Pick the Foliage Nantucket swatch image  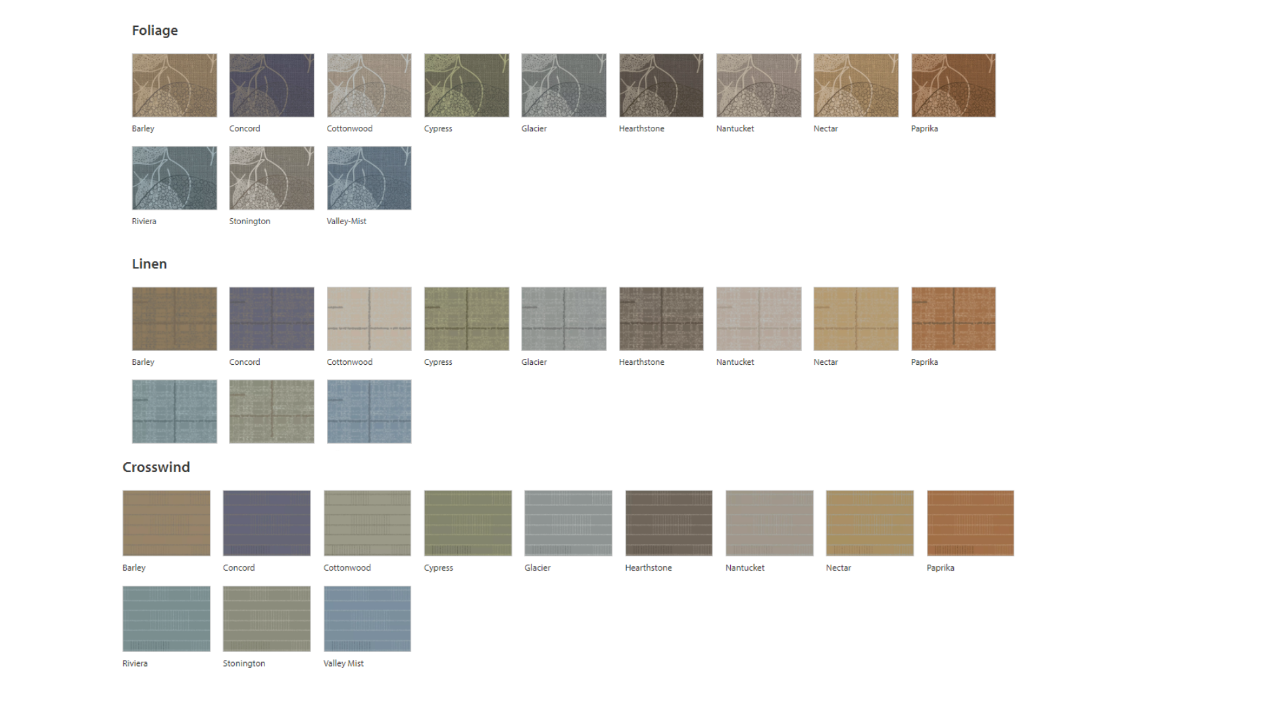point(758,85)
